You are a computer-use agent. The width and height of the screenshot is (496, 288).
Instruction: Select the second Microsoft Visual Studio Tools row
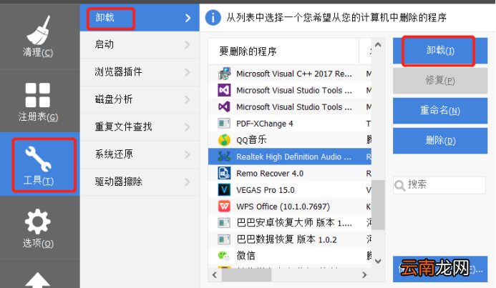point(290,107)
